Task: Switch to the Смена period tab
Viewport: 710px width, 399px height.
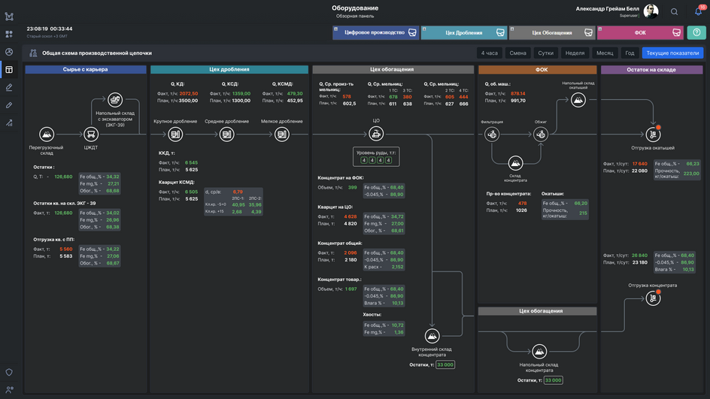Action: (x=517, y=53)
